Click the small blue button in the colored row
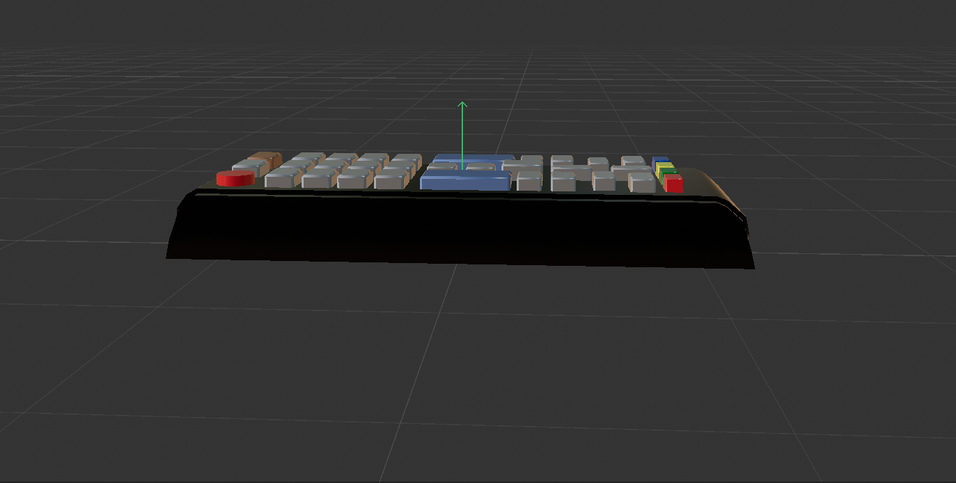The image size is (956, 483). (x=661, y=159)
